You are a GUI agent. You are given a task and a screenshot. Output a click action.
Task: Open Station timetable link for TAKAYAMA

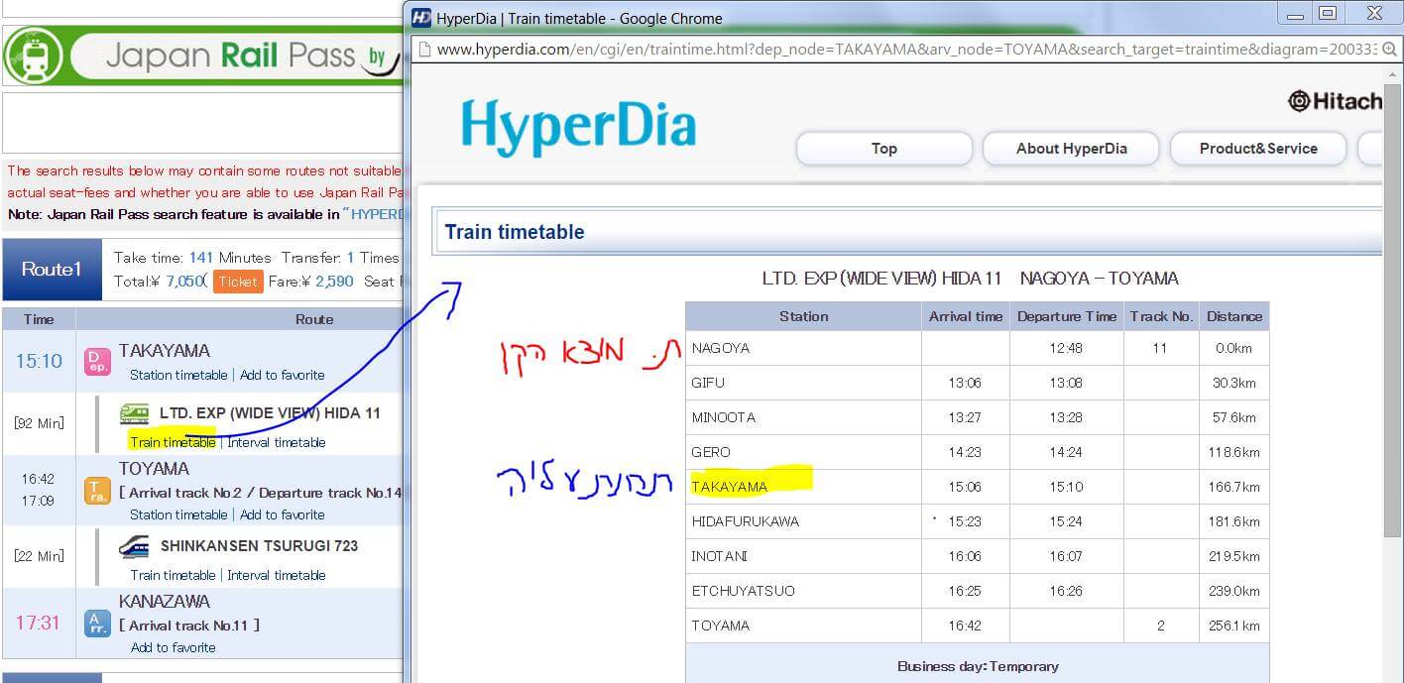pos(178,375)
